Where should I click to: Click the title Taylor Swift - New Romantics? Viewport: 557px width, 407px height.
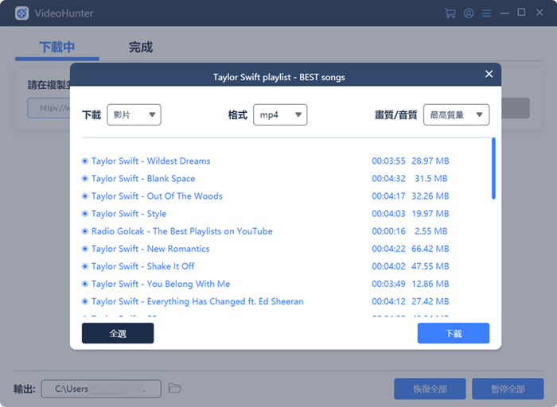(x=150, y=249)
